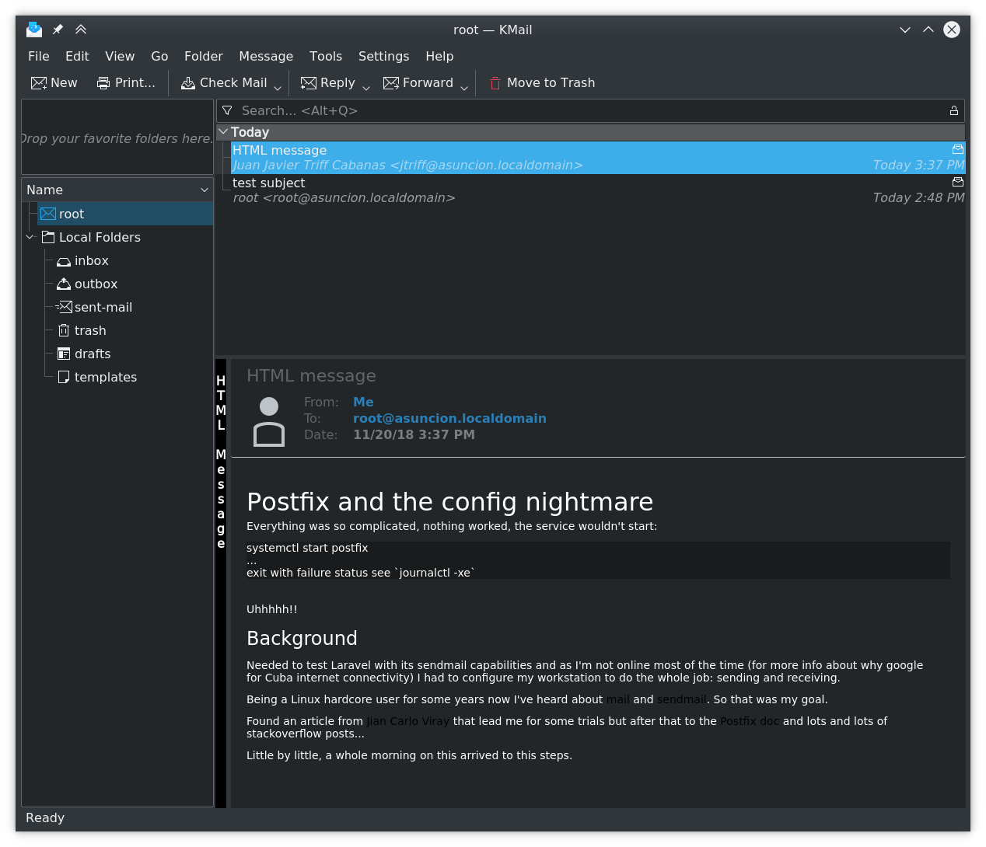Open the Reply dropdown arrow
986x847 pixels.
365,86
